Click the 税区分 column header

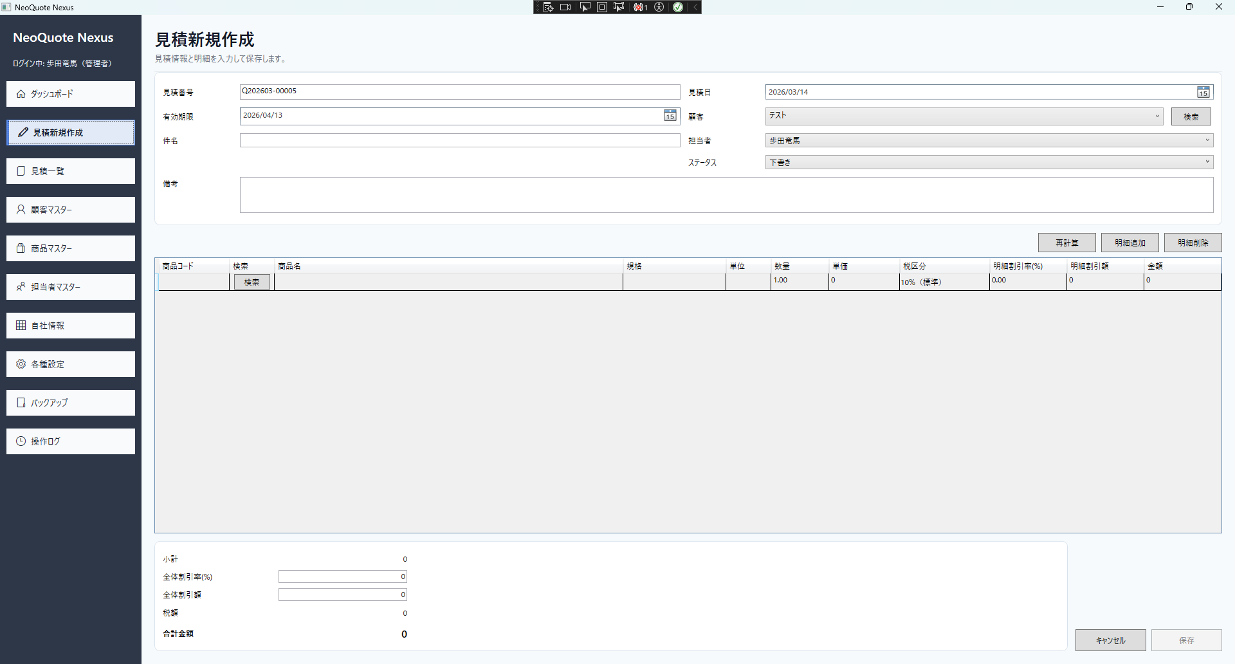(944, 266)
